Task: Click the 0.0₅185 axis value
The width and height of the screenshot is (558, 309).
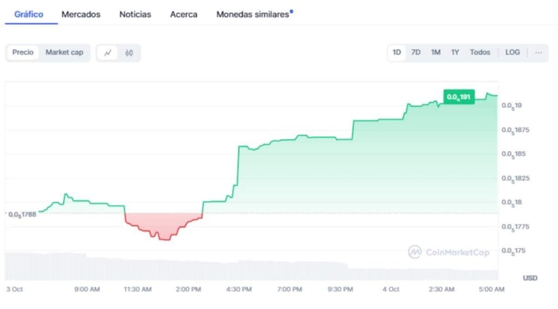Action: [513, 154]
